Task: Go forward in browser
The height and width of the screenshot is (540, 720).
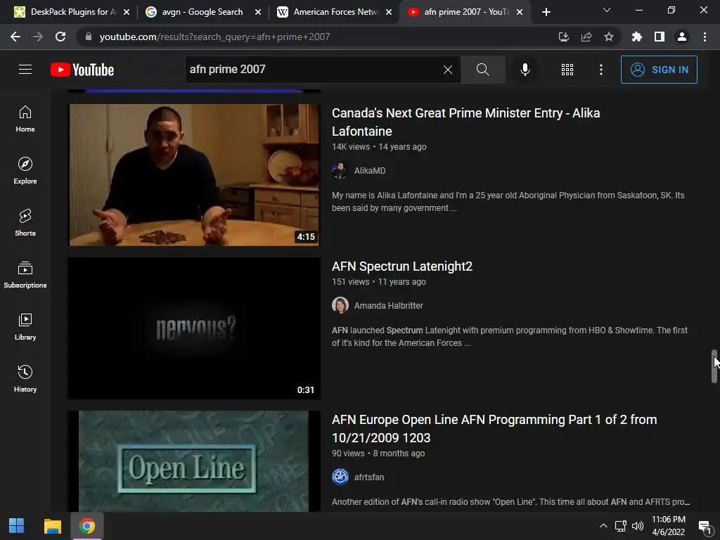Action: pos(38,37)
